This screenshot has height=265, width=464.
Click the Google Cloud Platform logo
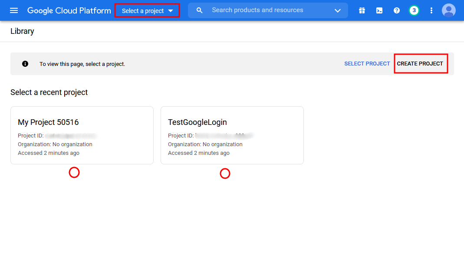point(69,11)
